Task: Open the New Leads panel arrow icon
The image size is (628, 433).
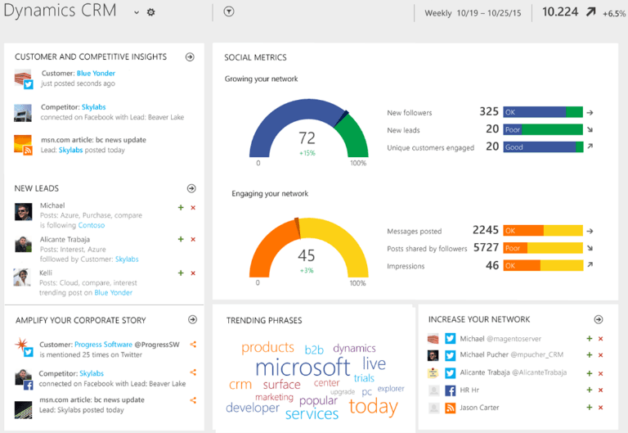Action: (191, 189)
